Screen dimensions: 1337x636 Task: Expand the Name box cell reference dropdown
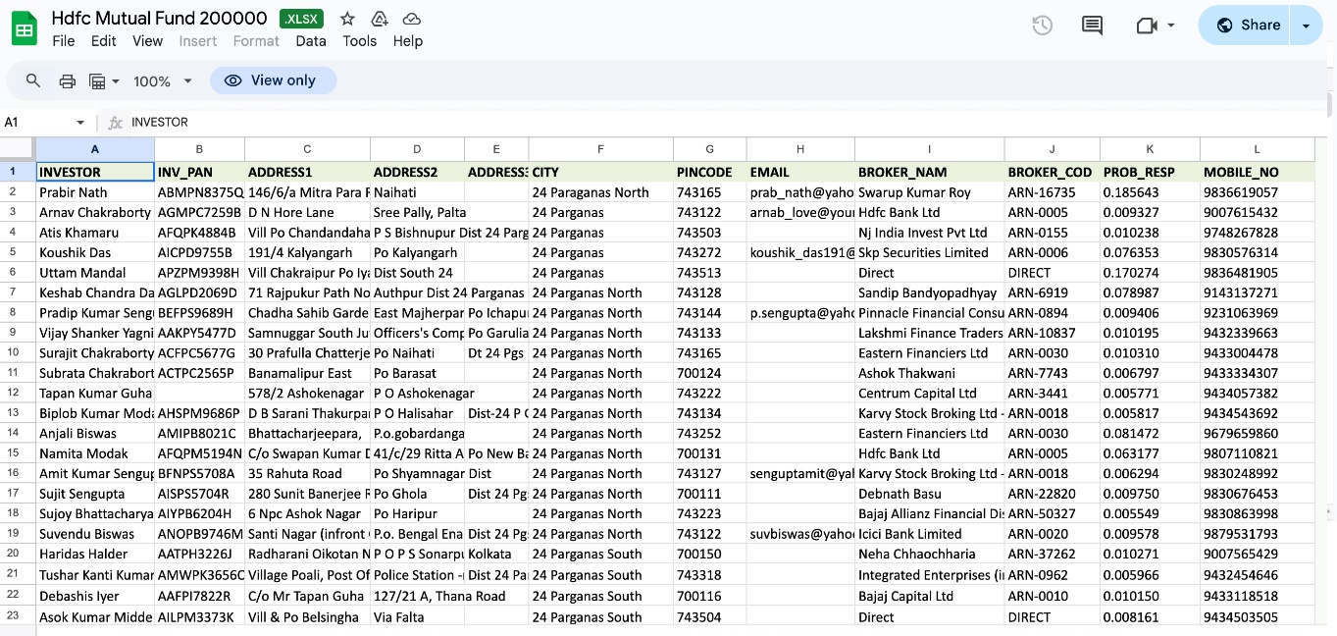point(80,123)
